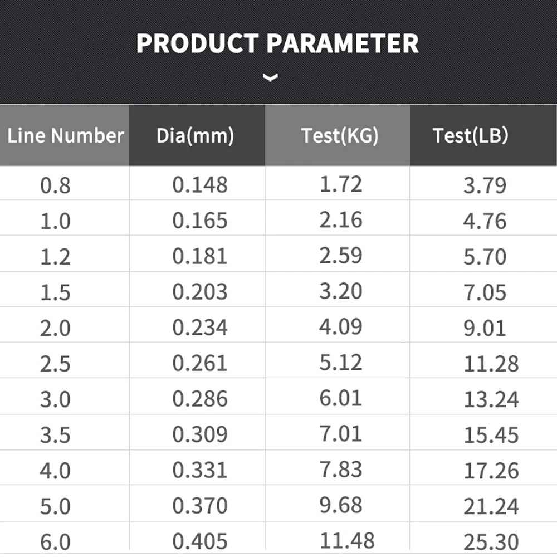The width and height of the screenshot is (557, 557).
Task: Select the 7.05 lb test value
Action: [x=485, y=292]
